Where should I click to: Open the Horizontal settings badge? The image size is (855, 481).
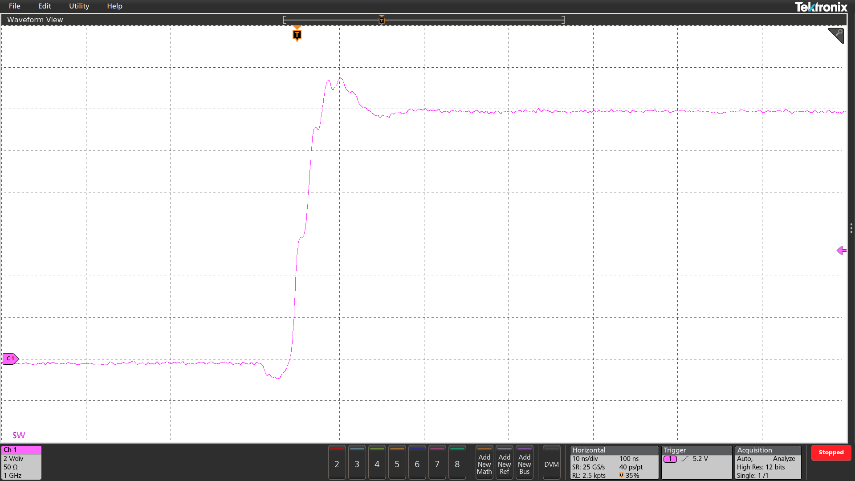614,463
